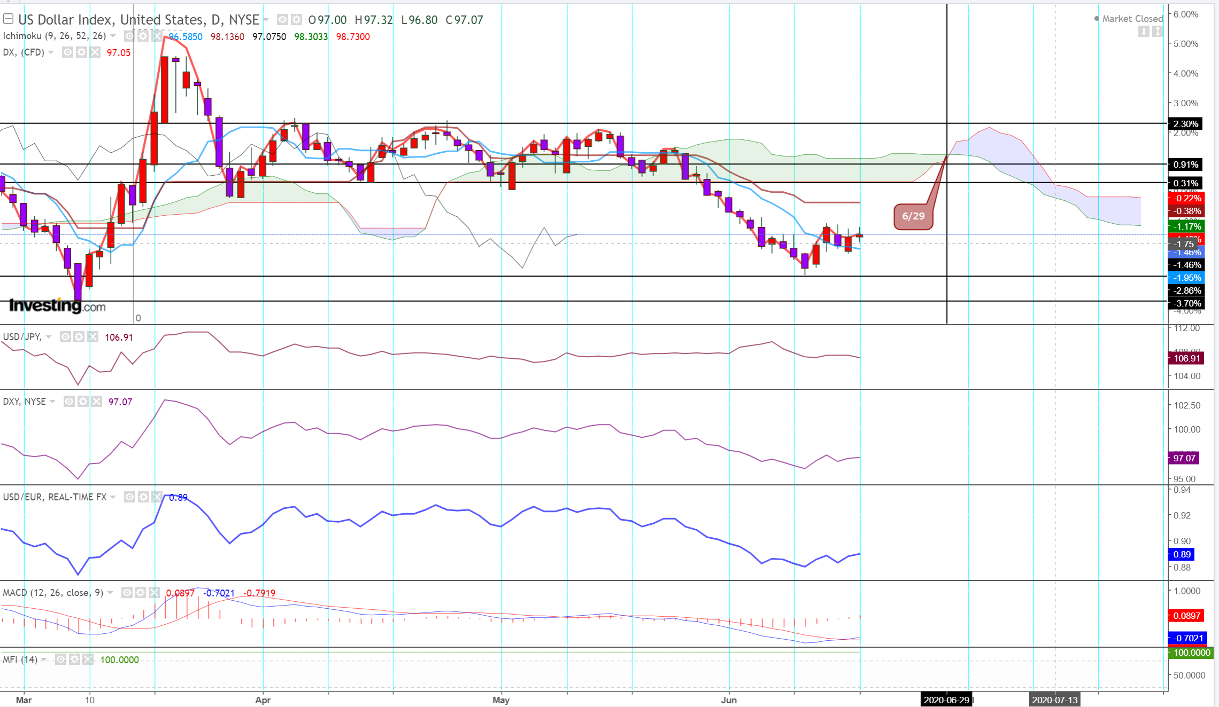Viewport: 1219px width, 707px height.
Task: Expand the Ichimoku (9, 26, 52, 26) dropdown
Action: pos(113,36)
